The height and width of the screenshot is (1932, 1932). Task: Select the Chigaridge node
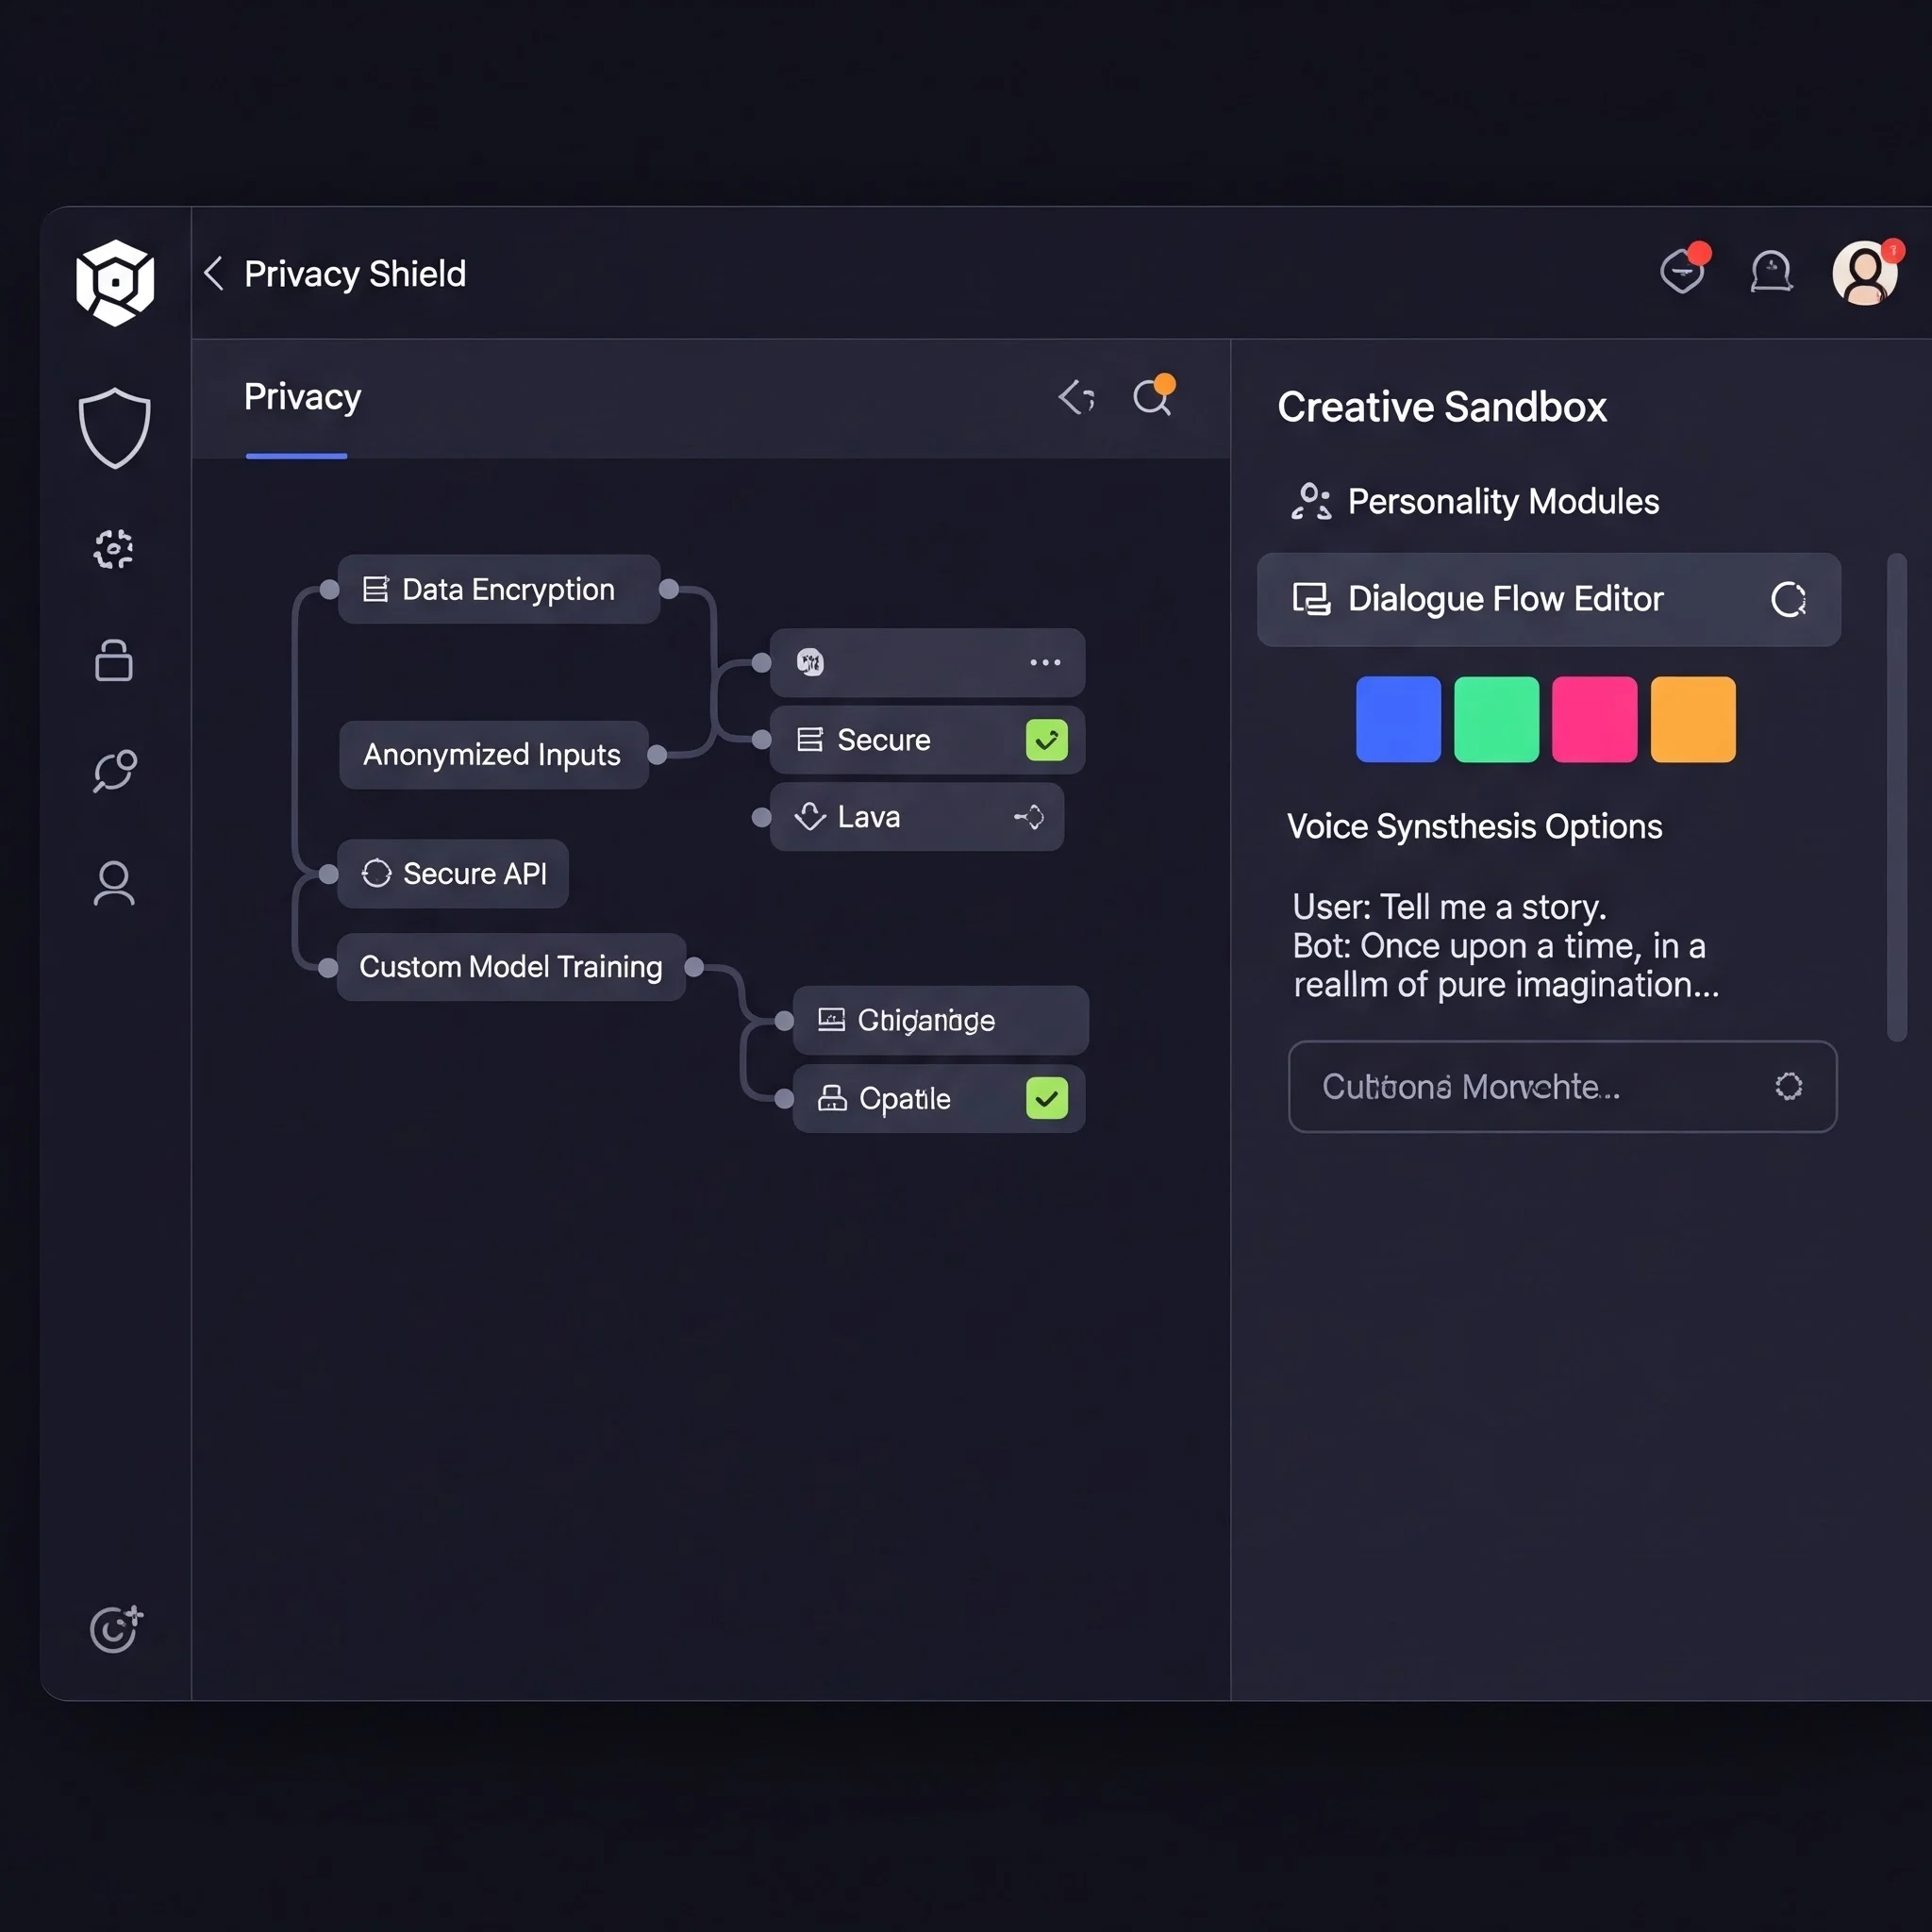pos(940,1020)
